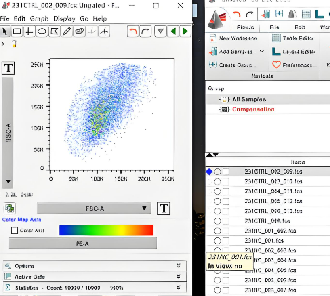The height and width of the screenshot is (296, 330).
Task: Click the create group bracket icon in quick toolbar
Action: pyautogui.click(x=279, y=13)
